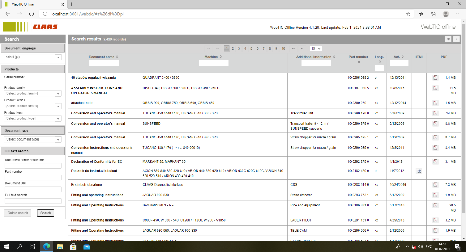This screenshot has height=252, width=466.
Task: Sort by Lang. column
Action: (379, 62)
